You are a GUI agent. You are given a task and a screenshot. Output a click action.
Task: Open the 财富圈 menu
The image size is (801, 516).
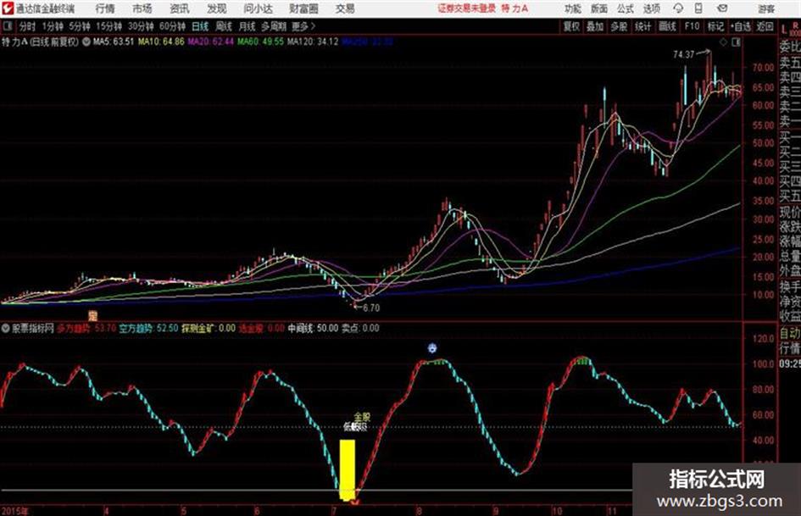point(303,8)
